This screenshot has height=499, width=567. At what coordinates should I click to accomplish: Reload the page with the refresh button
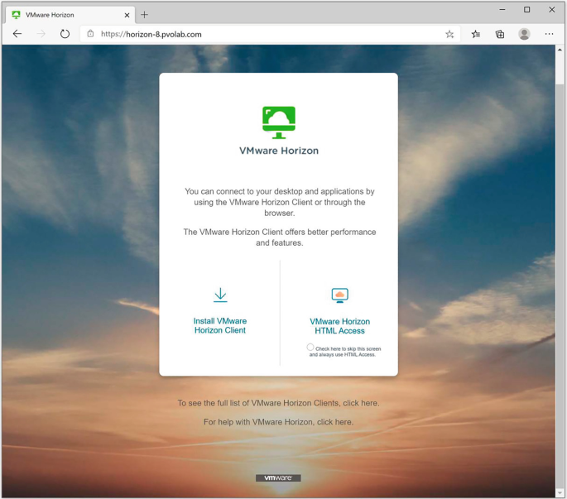(65, 34)
